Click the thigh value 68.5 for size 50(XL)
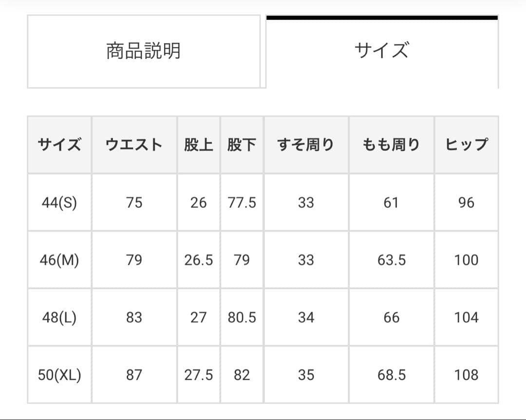Image resolution: width=526 pixels, height=420 pixels. [391, 375]
